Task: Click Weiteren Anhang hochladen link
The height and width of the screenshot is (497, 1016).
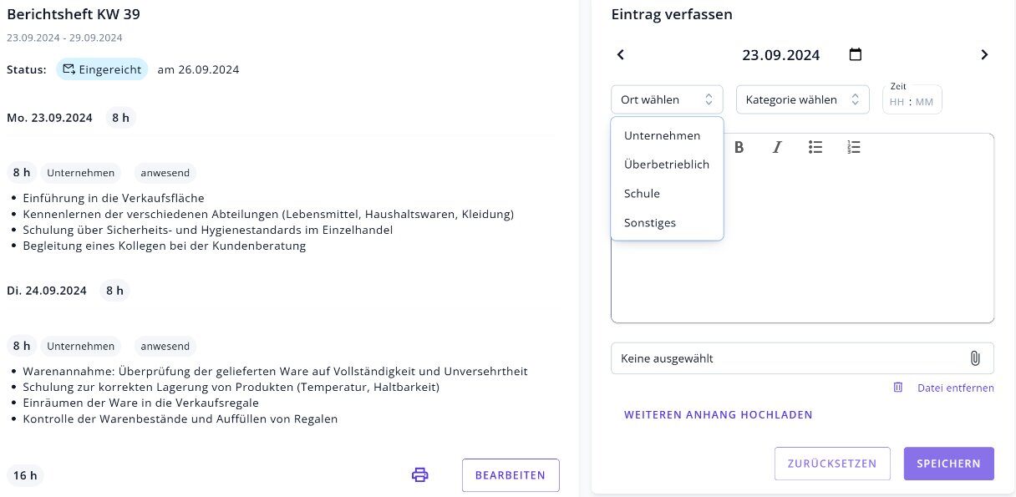Action: 718,415
